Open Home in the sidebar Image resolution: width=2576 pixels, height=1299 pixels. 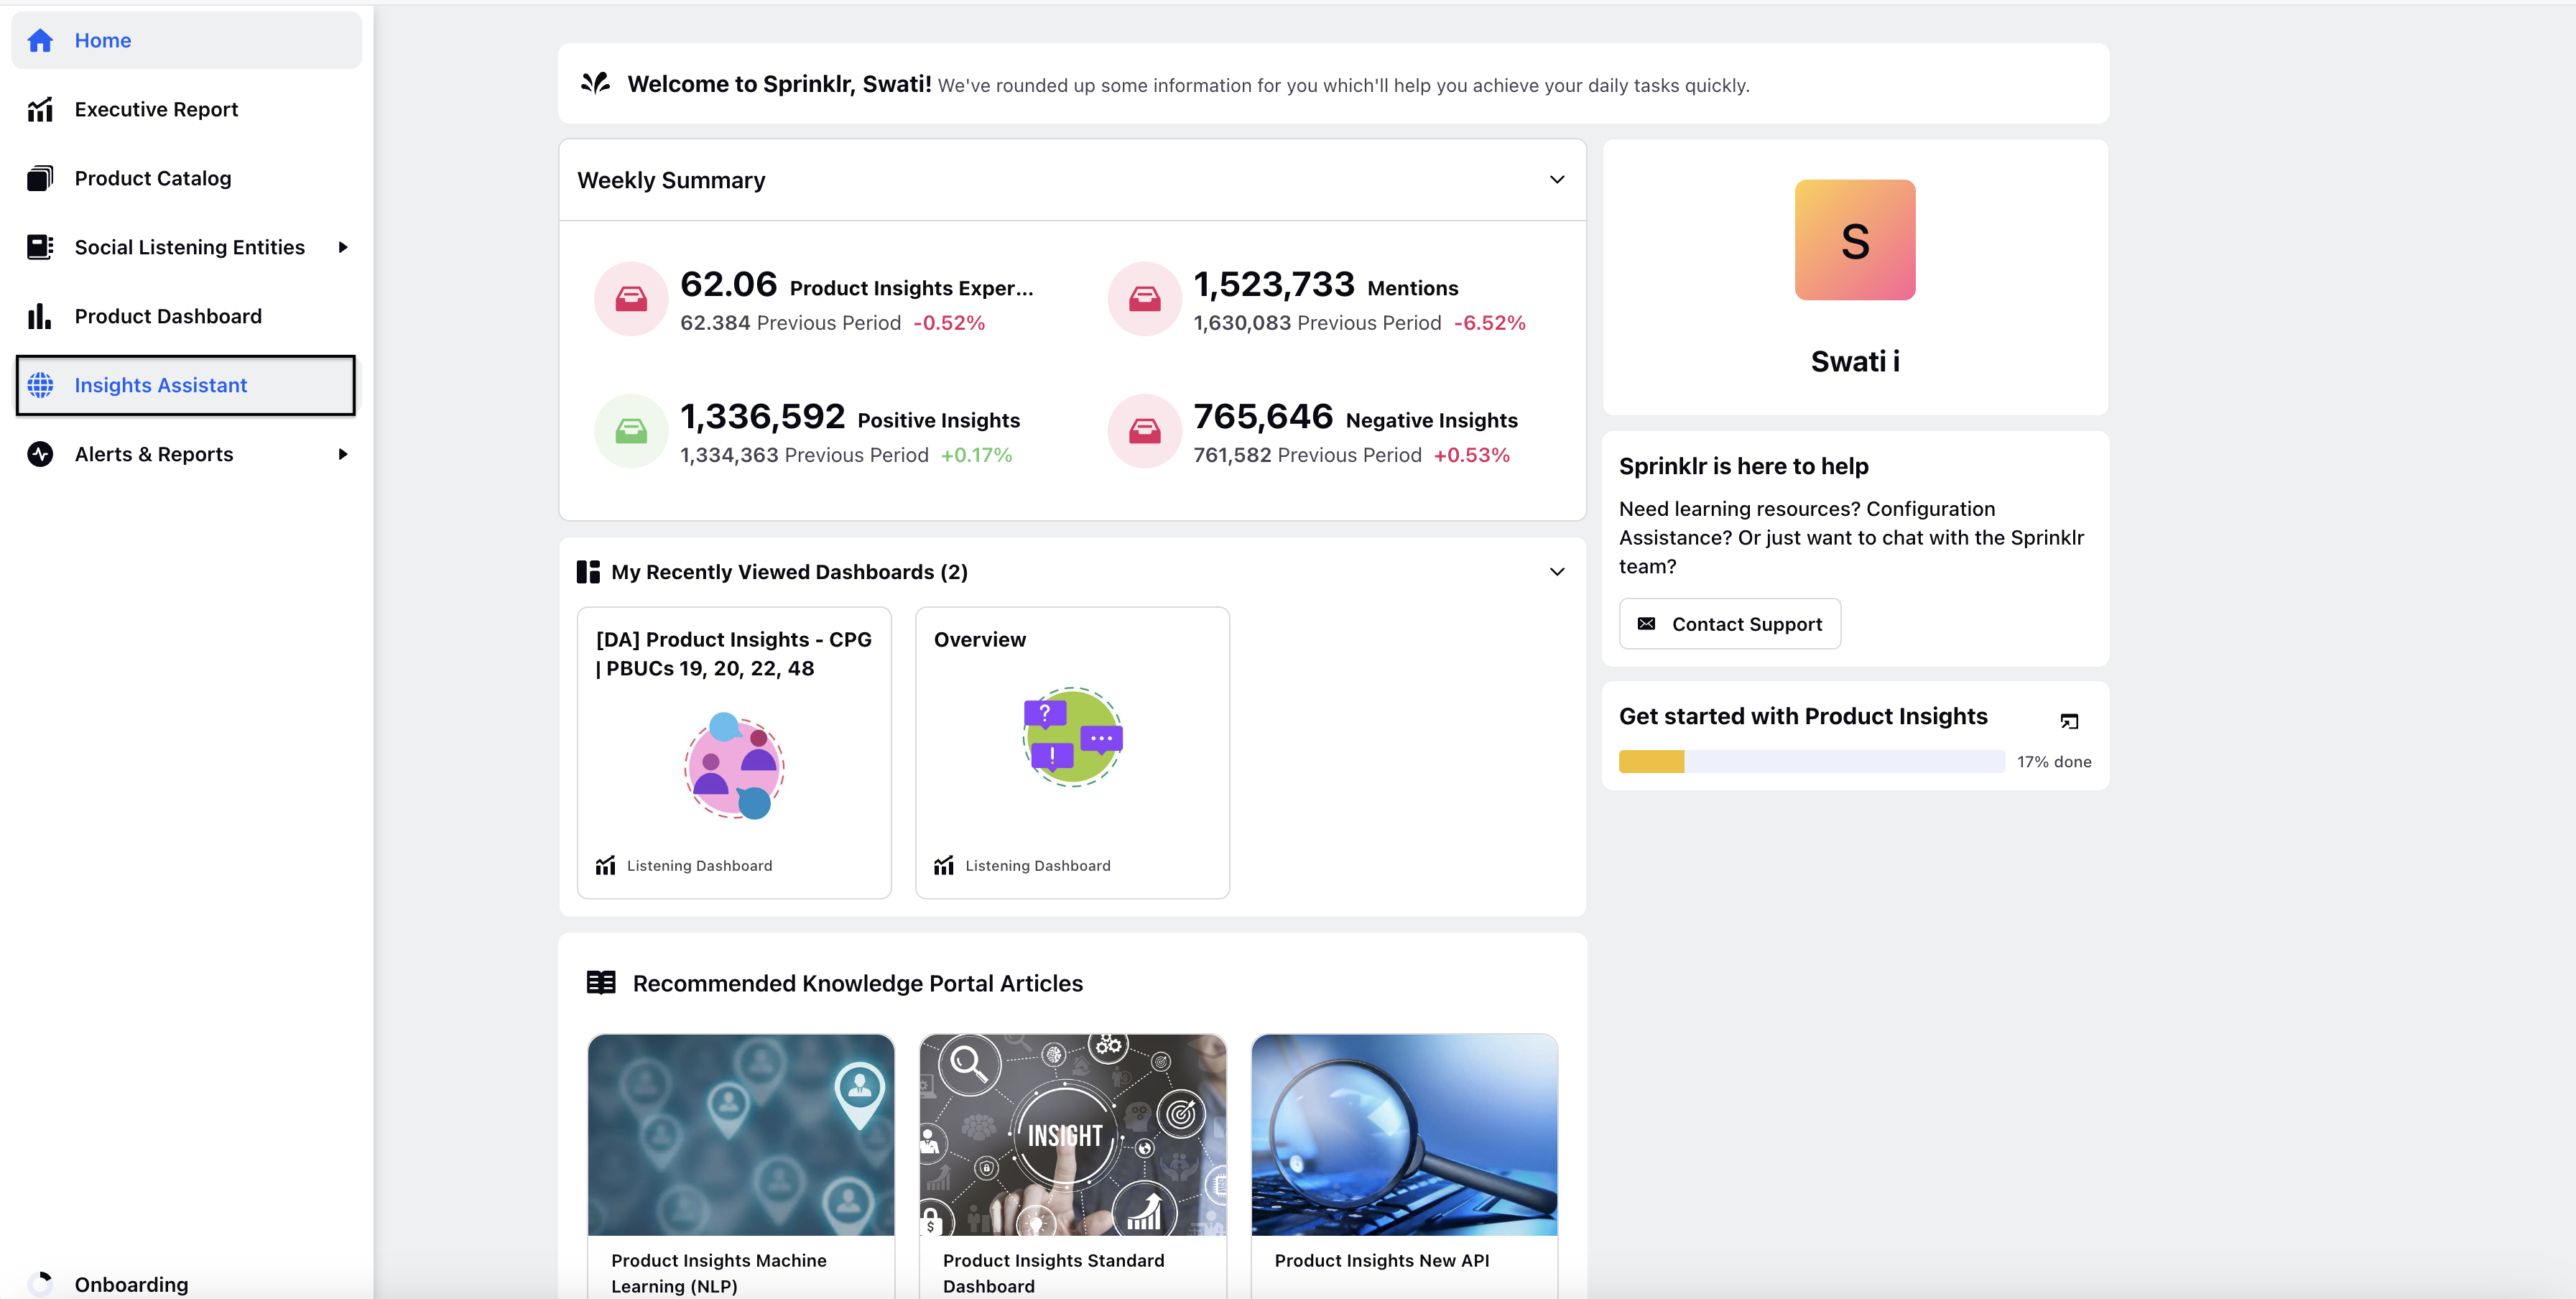click(x=186, y=40)
